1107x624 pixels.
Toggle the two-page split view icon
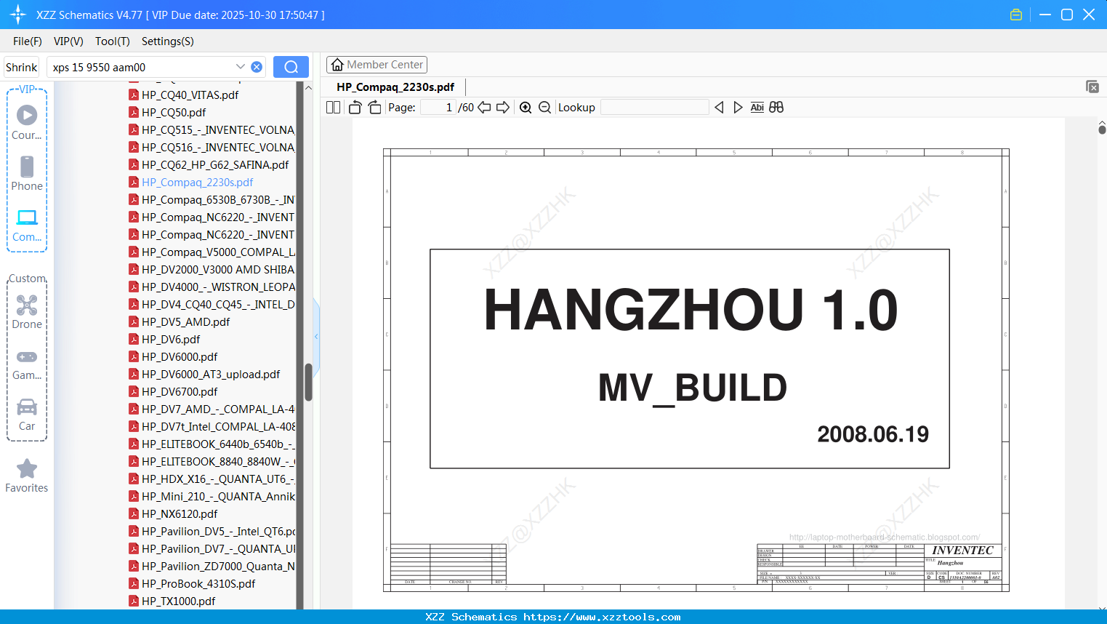tap(333, 107)
